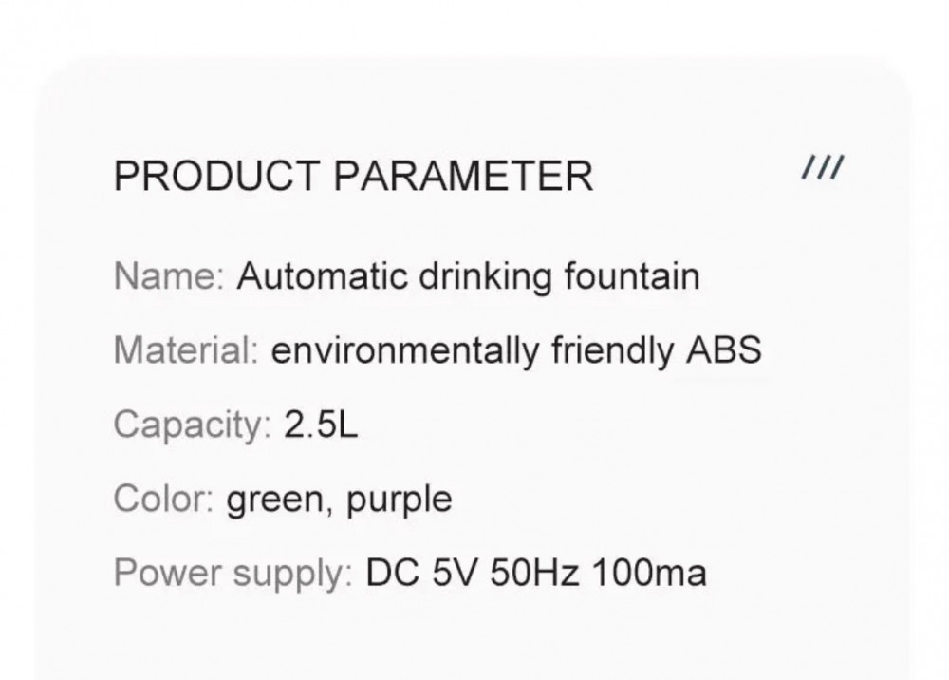Image resolution: width=949 pixels, height=680 pixels.
Task: Click the "Material:" label
Action: click(x=186, y=350)
